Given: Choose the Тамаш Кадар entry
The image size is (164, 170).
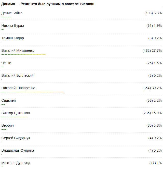Looking at the screenshot, I should [x=13, y=38].
